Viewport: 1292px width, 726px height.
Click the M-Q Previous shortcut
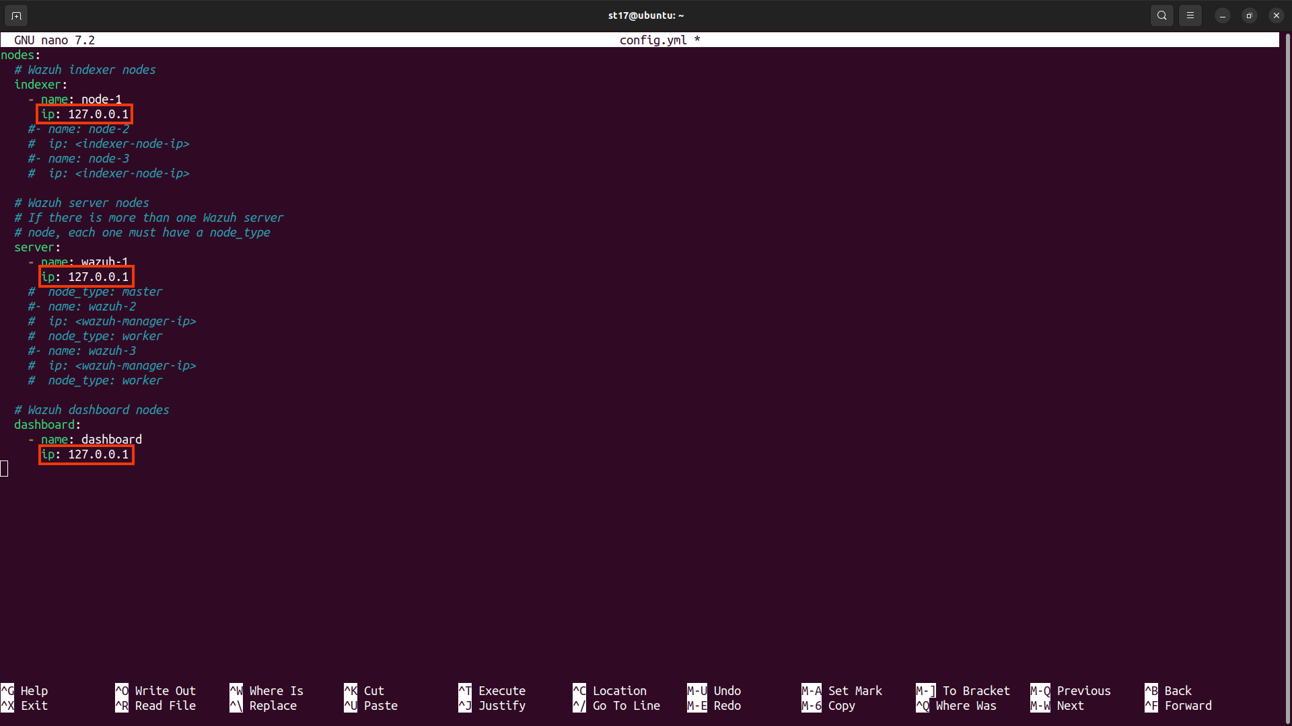click(x=1071, y=691)
